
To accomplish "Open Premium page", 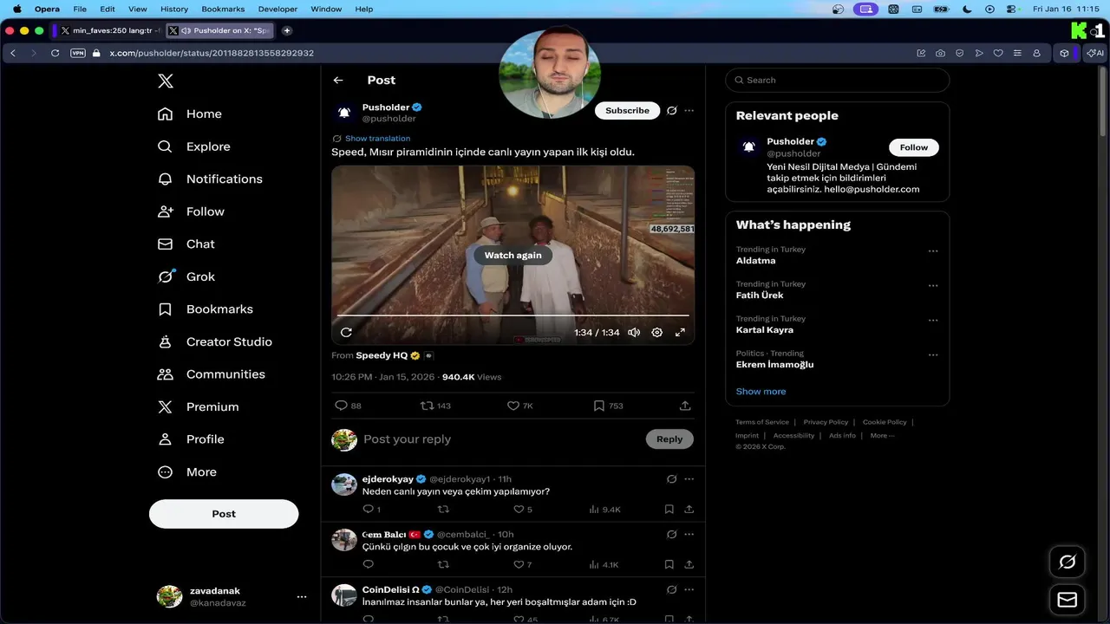I will [x=198, y=406].
